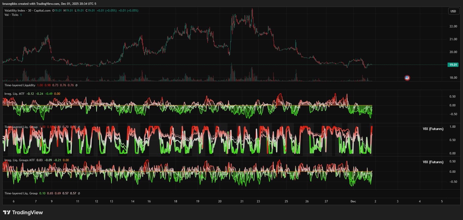This screenshot has height=220, width=463.
Task: Click the VIX (Futures) label beside the 0.50 scale
Action: [x=433, y=162]
